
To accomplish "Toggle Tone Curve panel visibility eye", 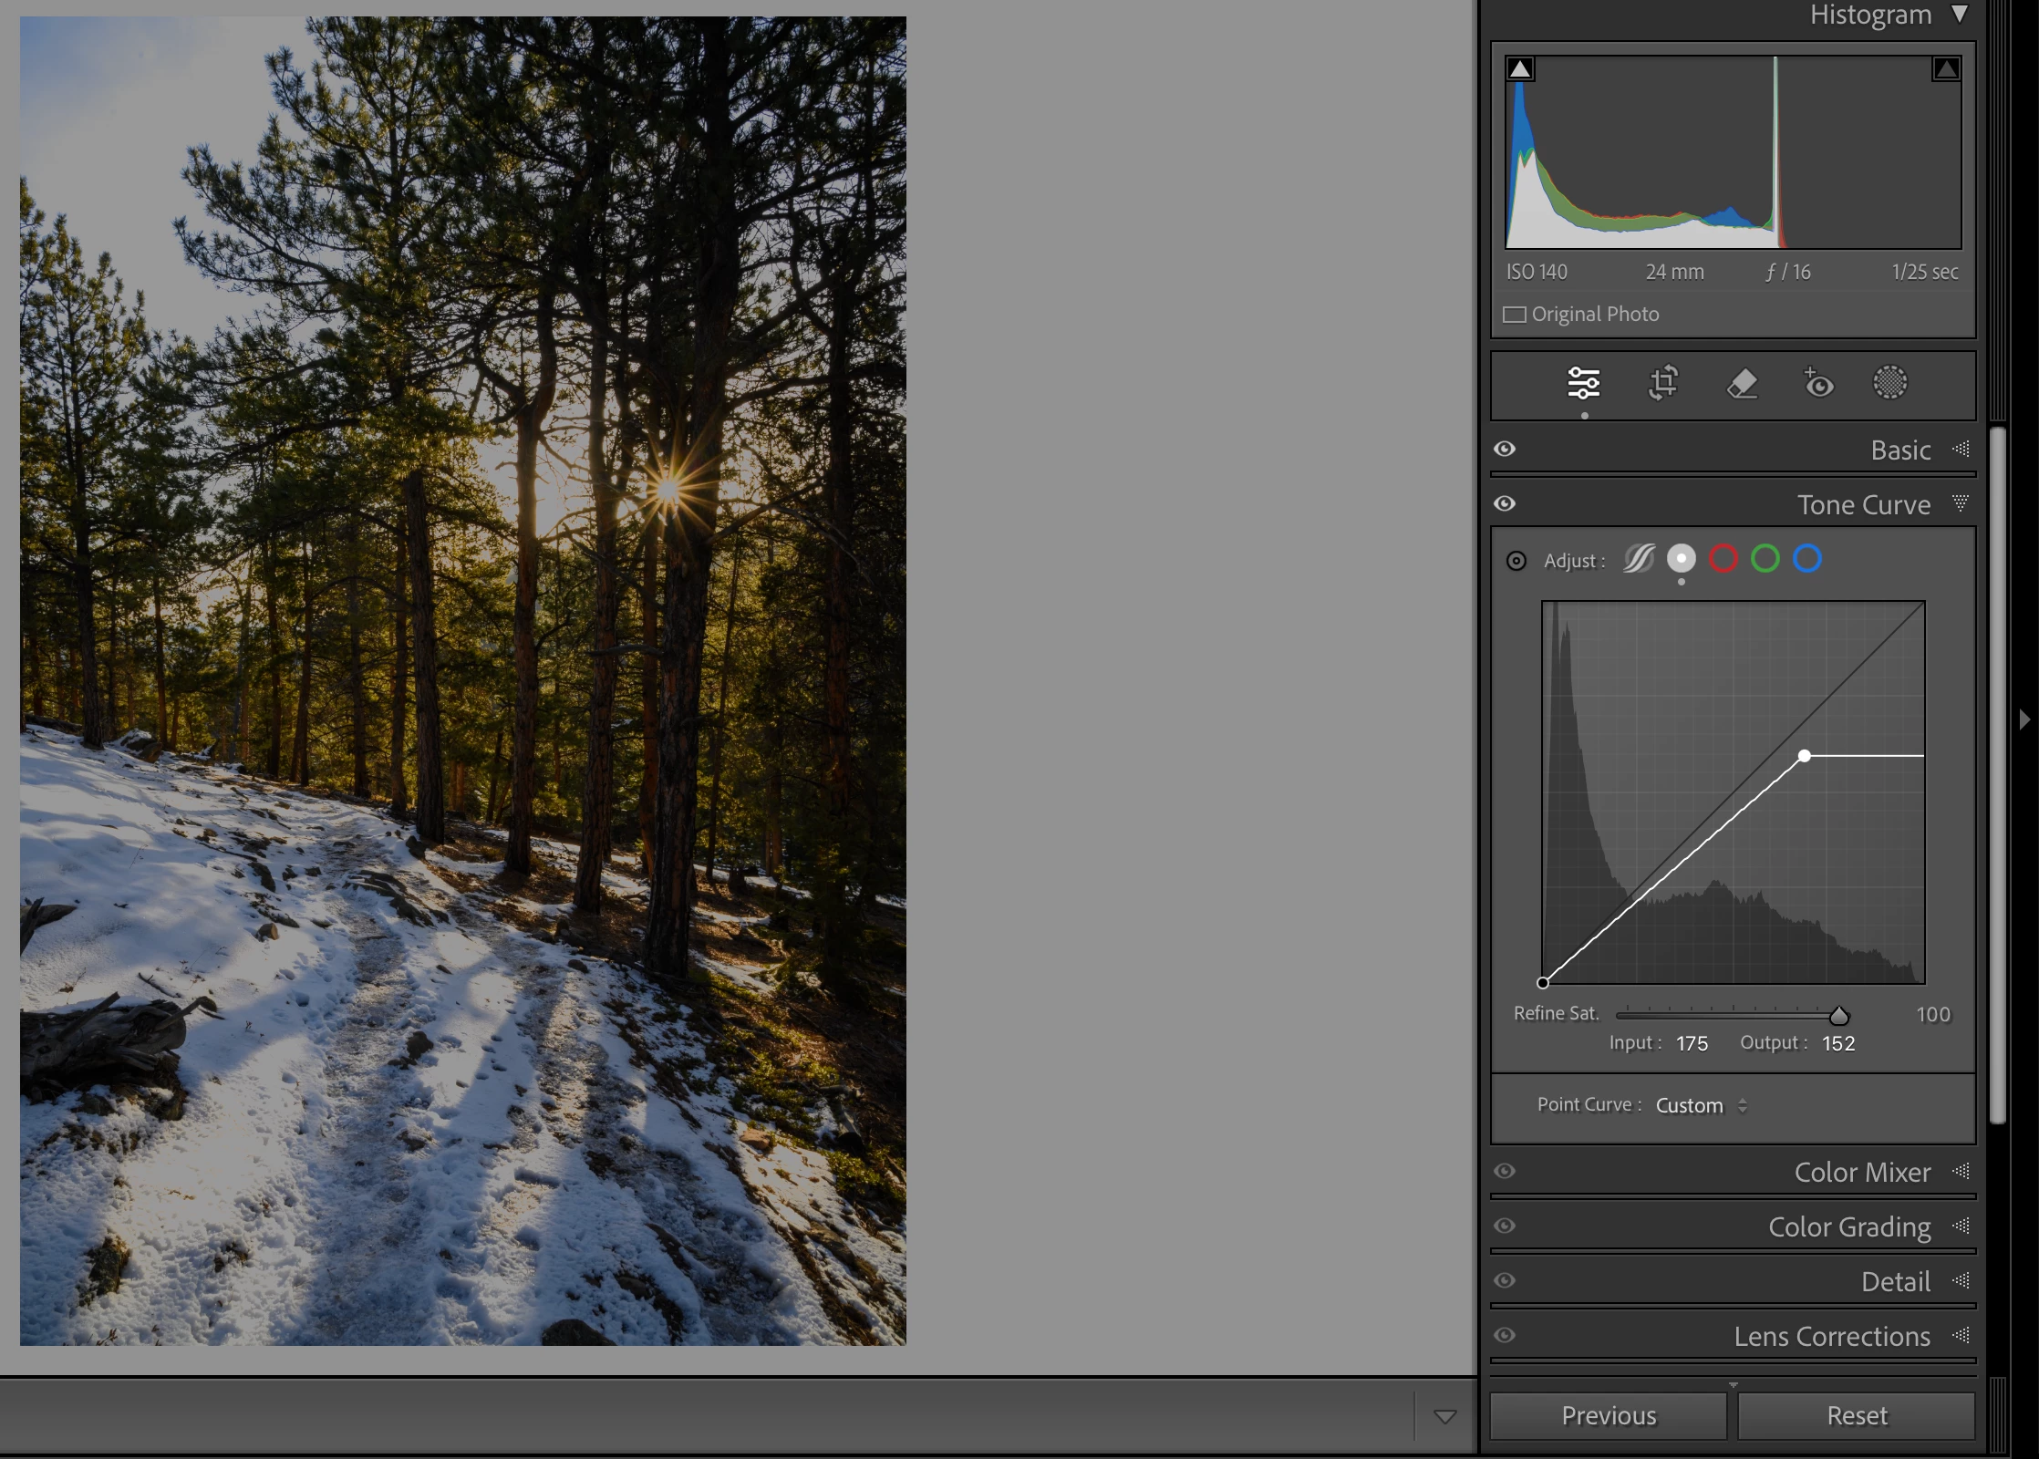I will pos(1505,503).
